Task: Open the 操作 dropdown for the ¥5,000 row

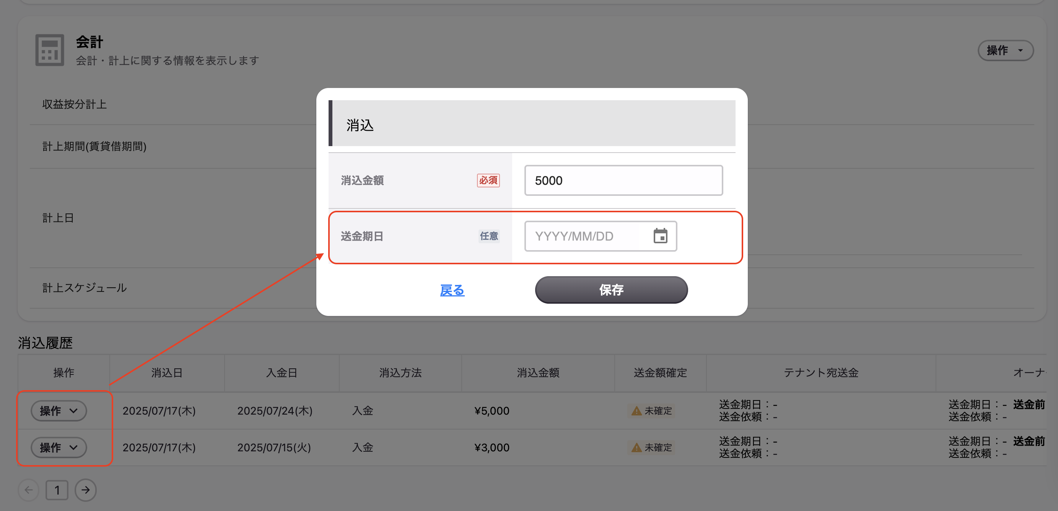Action: pos(59,411)
